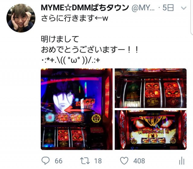Screen dimensions: 193x169
Task: Open MYME☆DMMぱちタウン display name link
Action: 85,8
